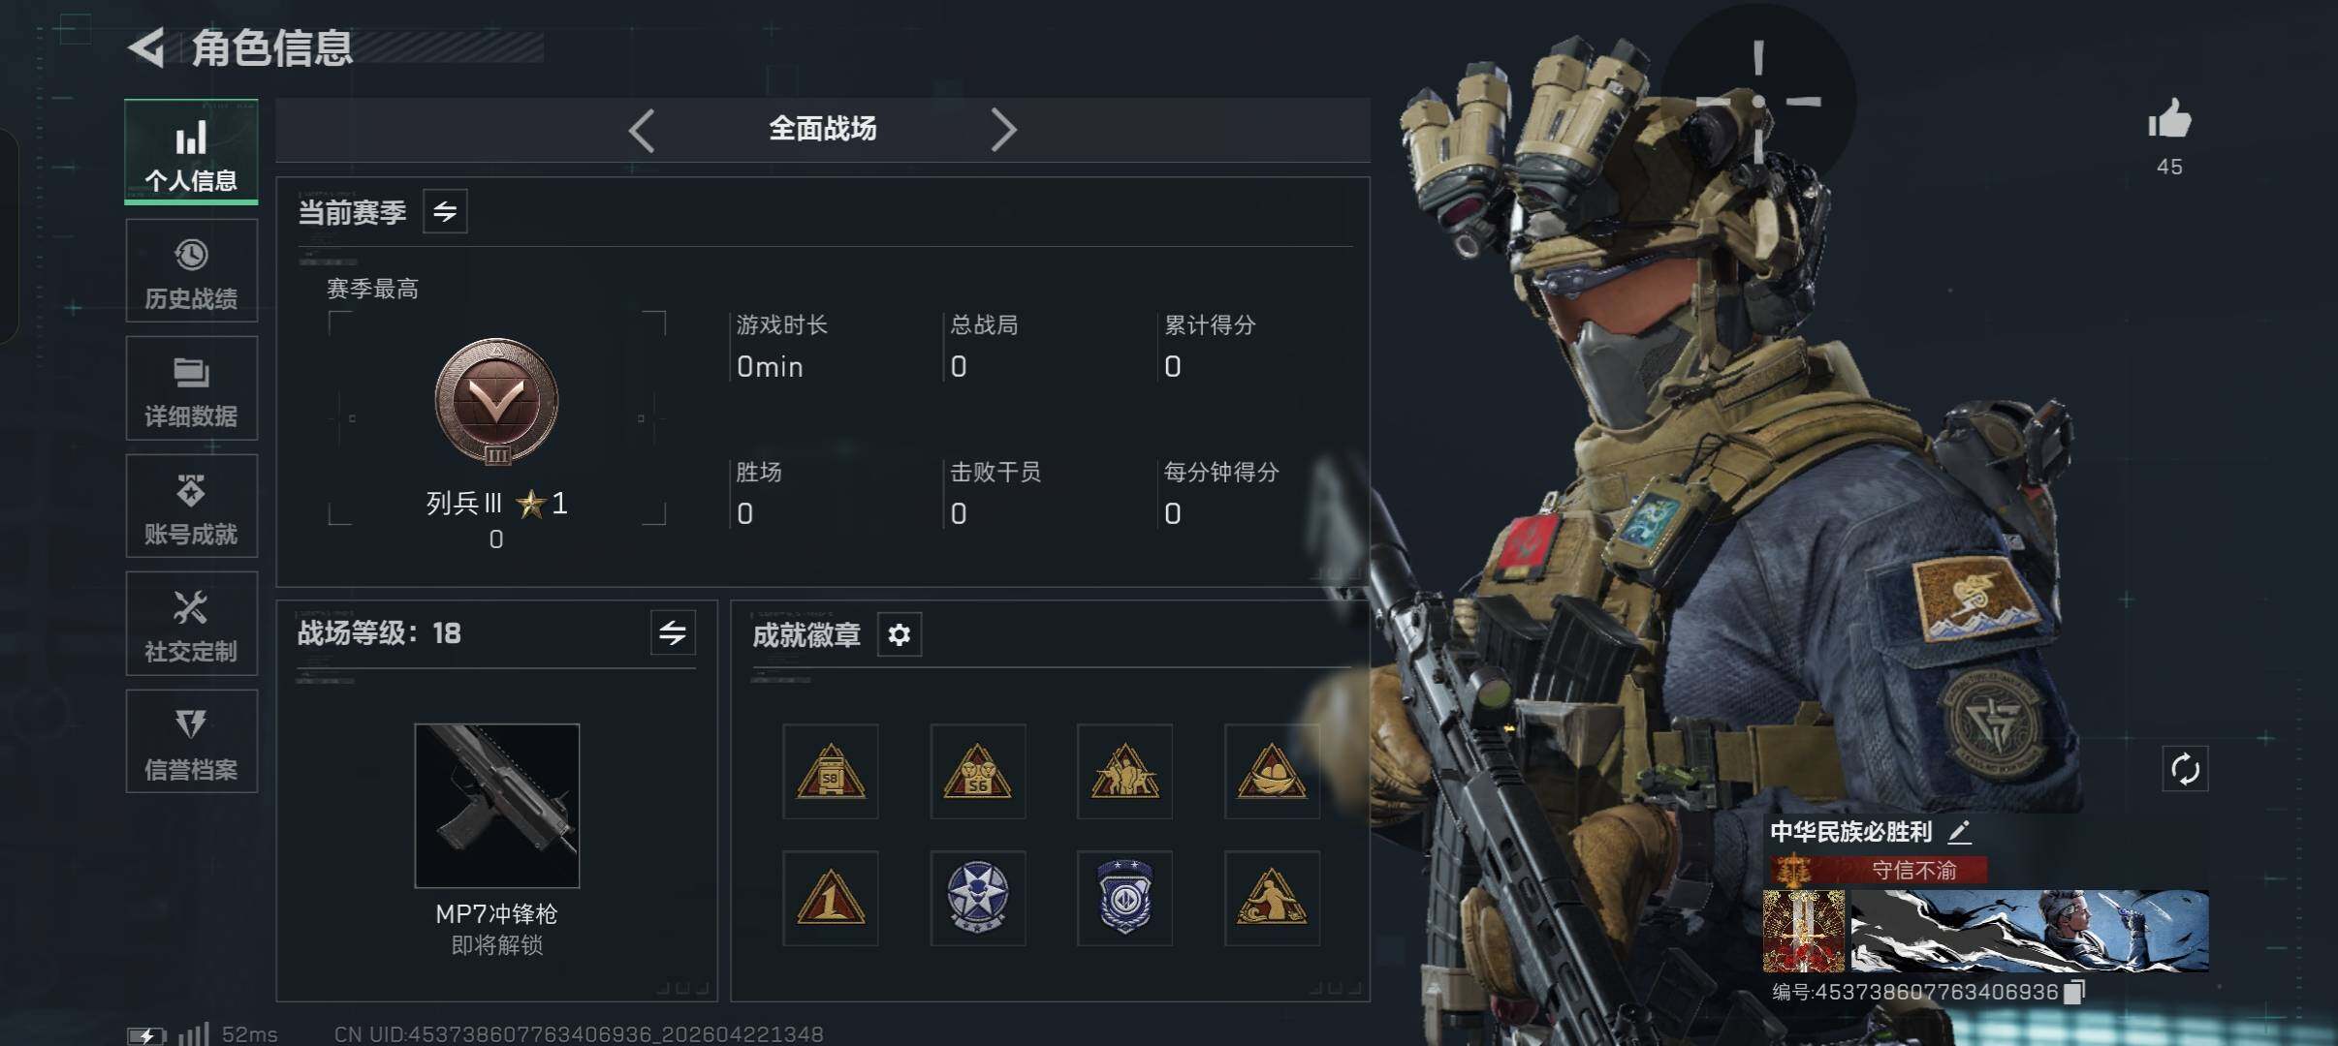Screen dimensions: 2338x1046
Task: Open the 历史战绩 tab
Action: 191,270
